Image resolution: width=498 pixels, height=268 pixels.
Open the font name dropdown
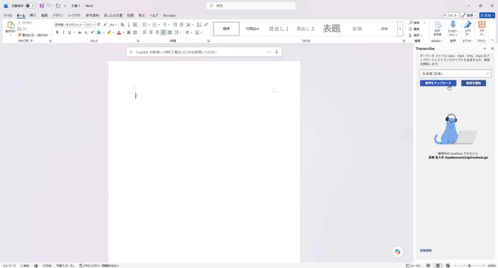(84, 25)
